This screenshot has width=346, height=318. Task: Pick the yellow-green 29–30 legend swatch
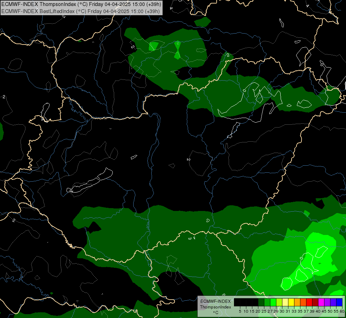click(x=279, y=302)
